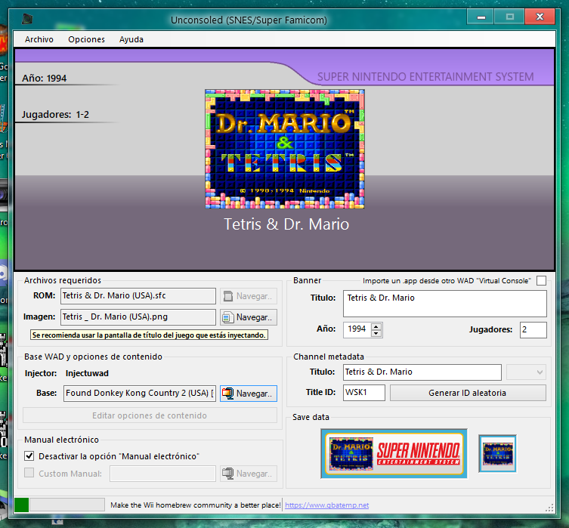Open the dropdown next to Channel Titulo
Screen dimensions: 569x528
click(526, 372)
